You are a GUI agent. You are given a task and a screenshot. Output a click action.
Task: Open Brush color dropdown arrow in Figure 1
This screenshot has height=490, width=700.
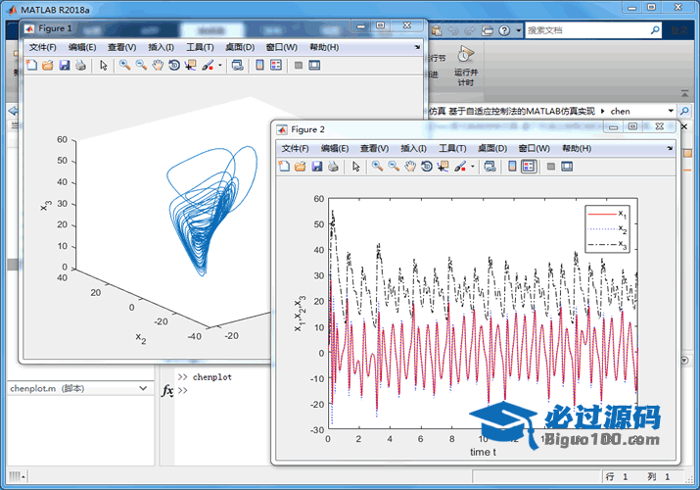click(220, 66)
